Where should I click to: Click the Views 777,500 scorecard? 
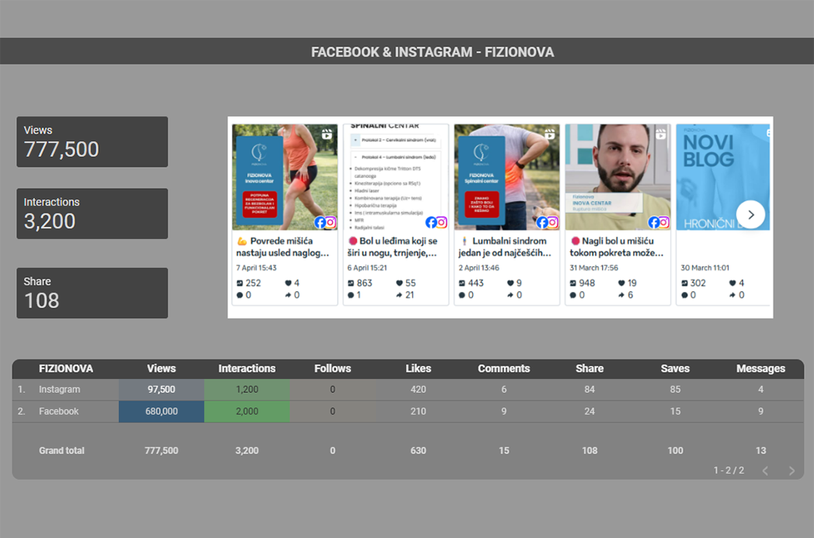point(92,141)
